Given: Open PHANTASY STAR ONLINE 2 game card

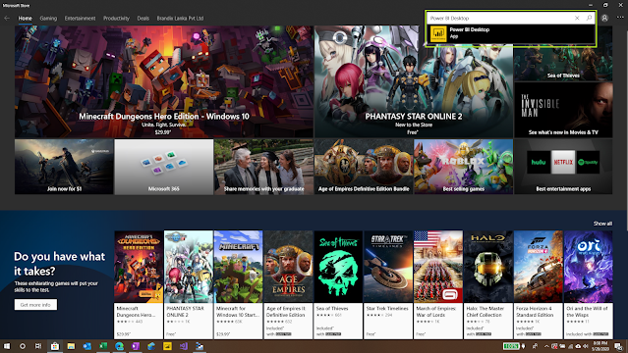Looking at the screenshot, I should point(189,284).
